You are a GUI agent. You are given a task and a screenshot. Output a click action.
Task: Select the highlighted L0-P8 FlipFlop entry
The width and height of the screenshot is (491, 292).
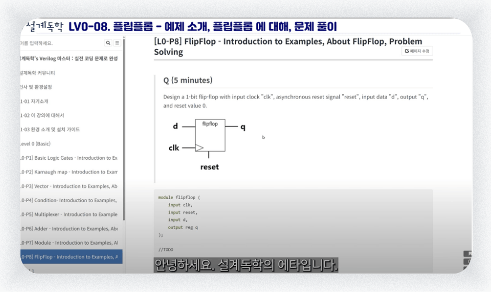click(72, 257)
